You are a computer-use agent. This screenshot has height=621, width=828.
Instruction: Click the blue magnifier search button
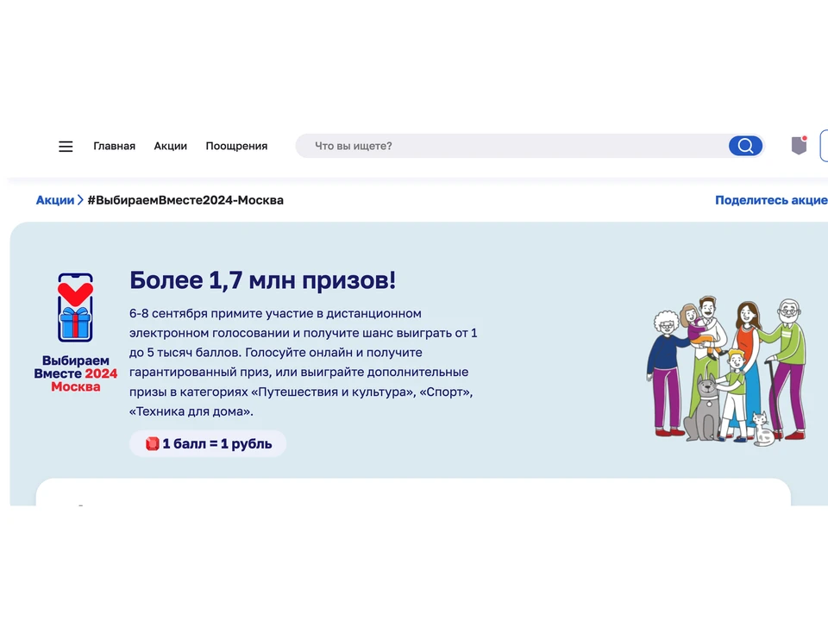tap(745, 146)
